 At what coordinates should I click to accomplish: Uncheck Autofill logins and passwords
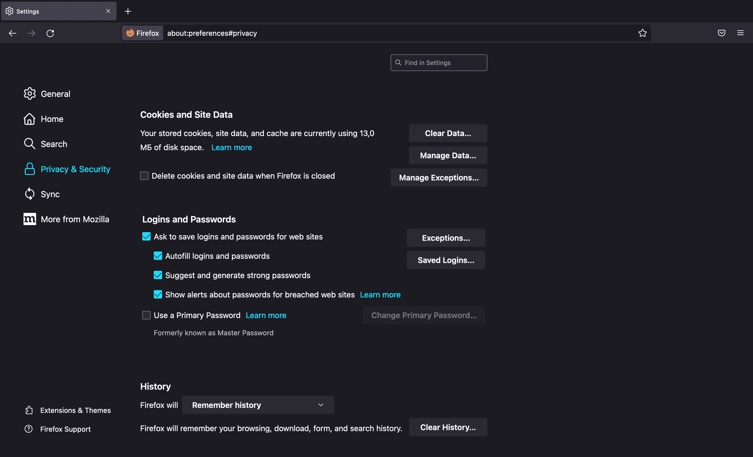click(158, 256)
